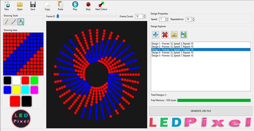Viewport: 254px width, 131px height.
Task: Click the Repeatations value field
Action: tap(189, 20)
